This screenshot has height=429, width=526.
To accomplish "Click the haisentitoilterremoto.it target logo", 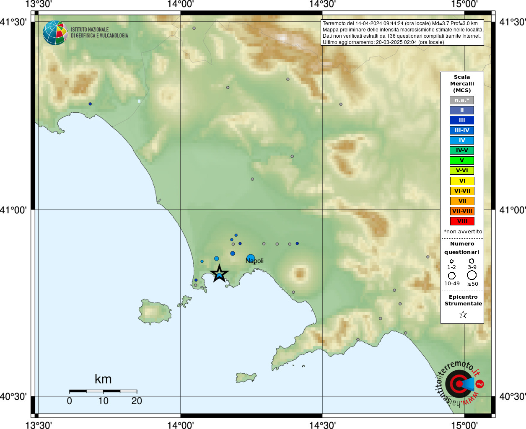I will 460,383.
